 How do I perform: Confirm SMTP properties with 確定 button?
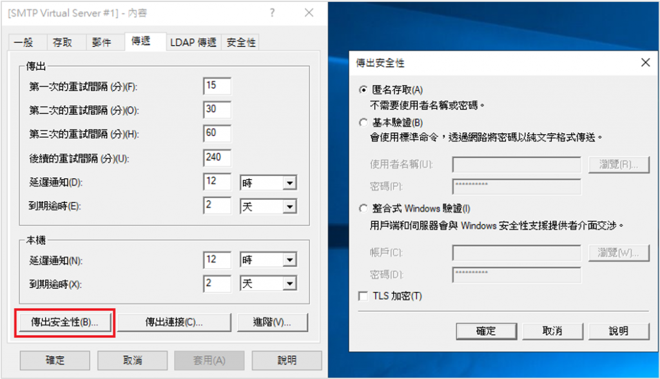tap(55, 360)
